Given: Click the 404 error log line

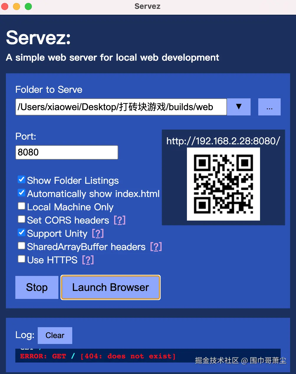Looking at the screenshot, I should tap(98, 356).
